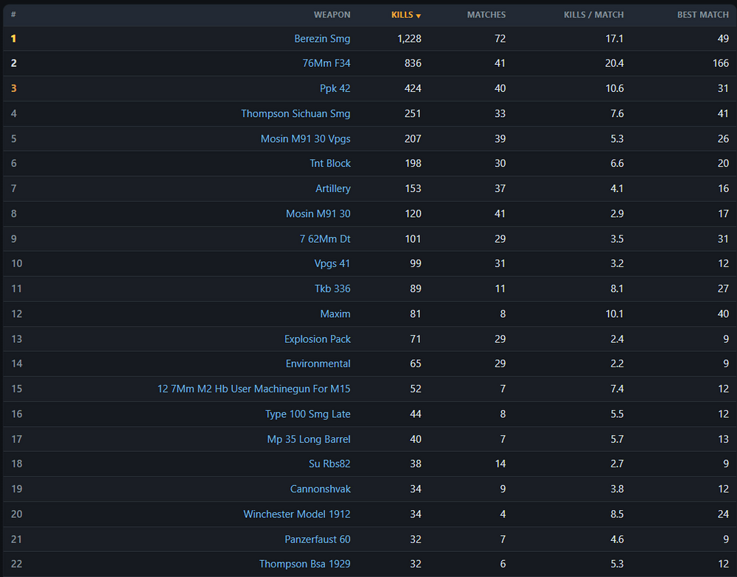Open the 76Mm F34 weapon link
The height and width of the screenshot is (577, 737).
[326, 63]
